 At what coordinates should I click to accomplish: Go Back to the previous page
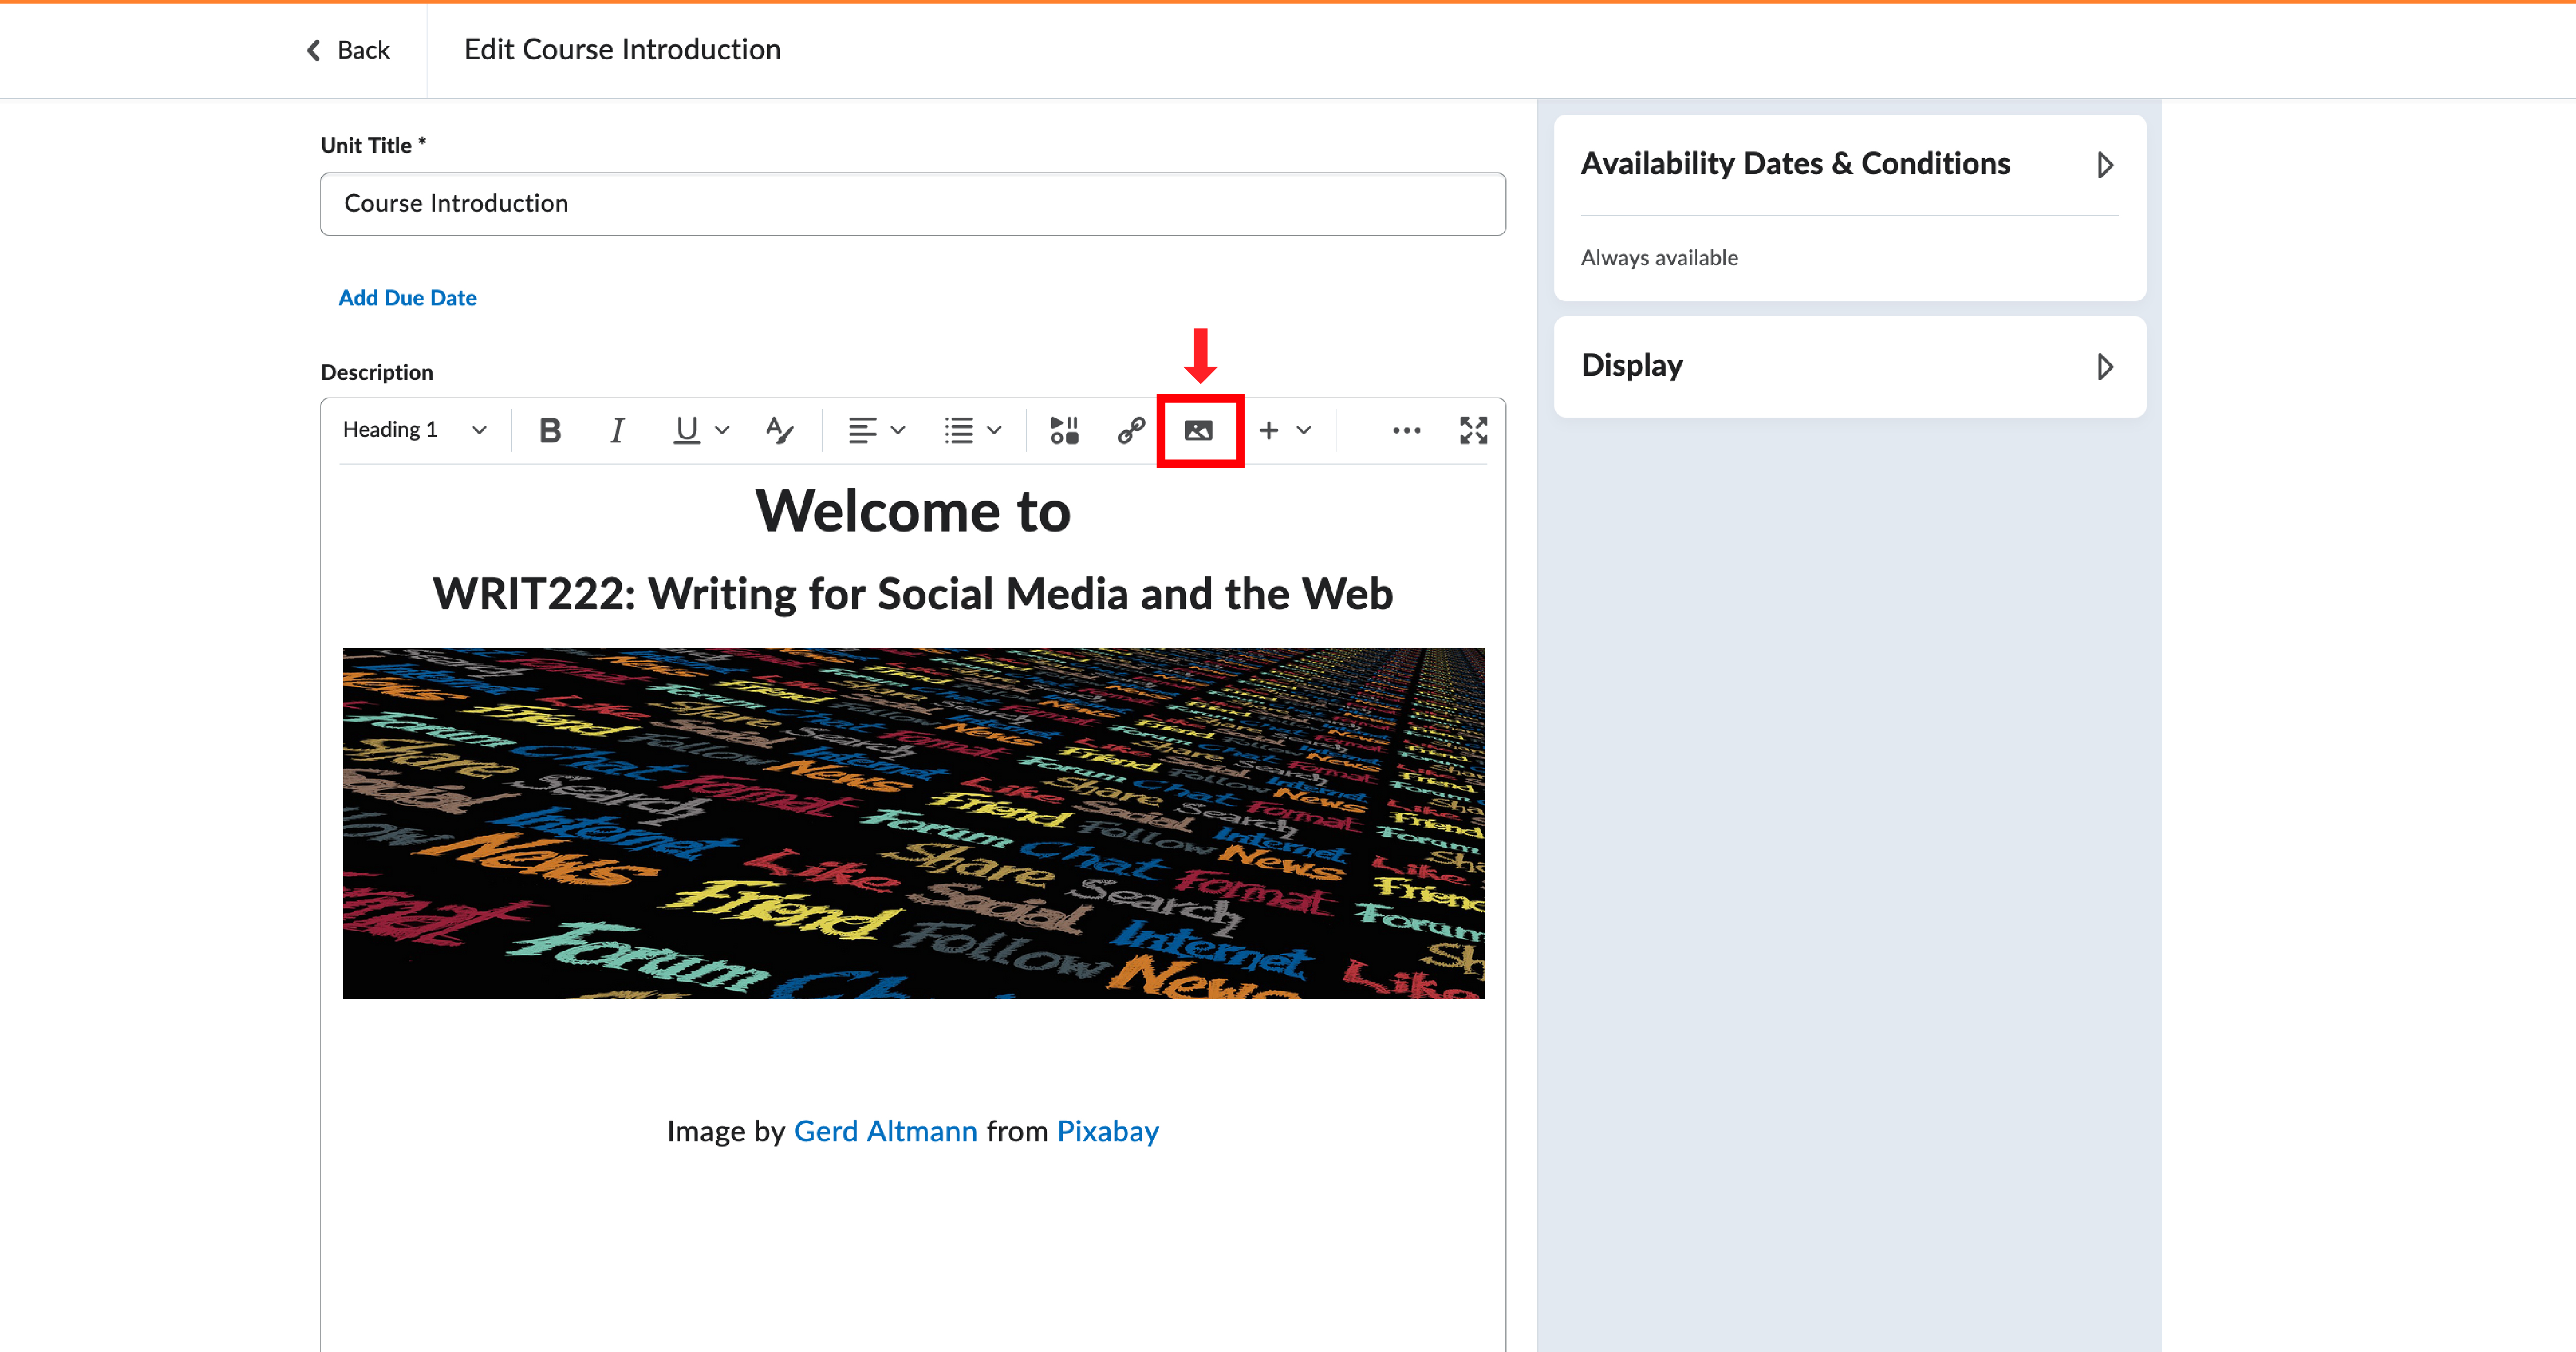tap(348, 50)
